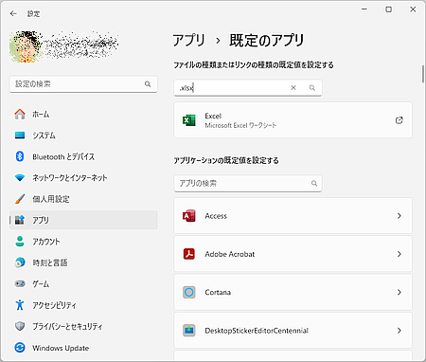Image resolution: width=426 pixels, height=362 pixels.
Task: Click external link icon on Excel row
Action: coord(399,120)
